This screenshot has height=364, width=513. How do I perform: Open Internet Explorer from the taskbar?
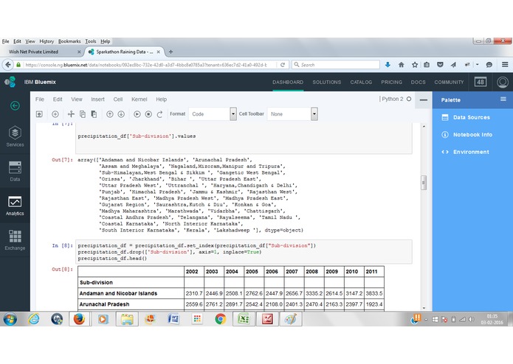(x=34, y=318)
